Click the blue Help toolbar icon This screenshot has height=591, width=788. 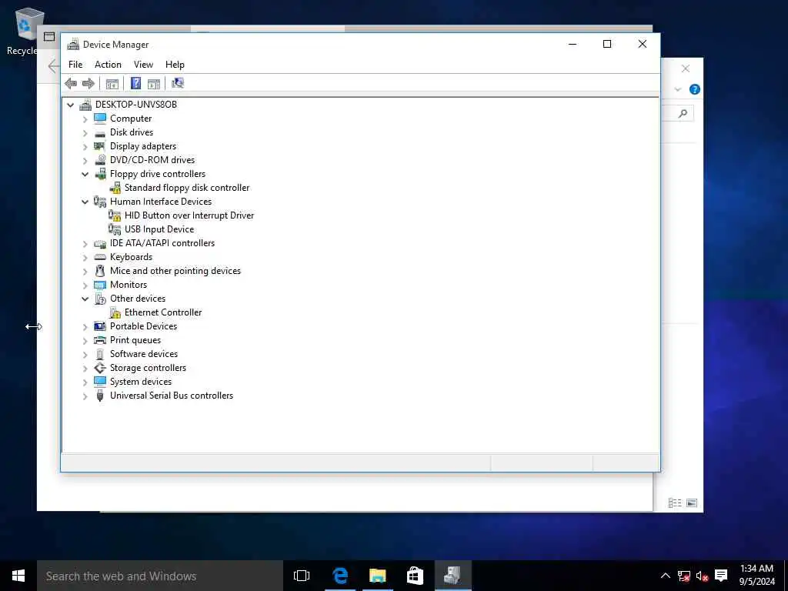pos(135,83)
